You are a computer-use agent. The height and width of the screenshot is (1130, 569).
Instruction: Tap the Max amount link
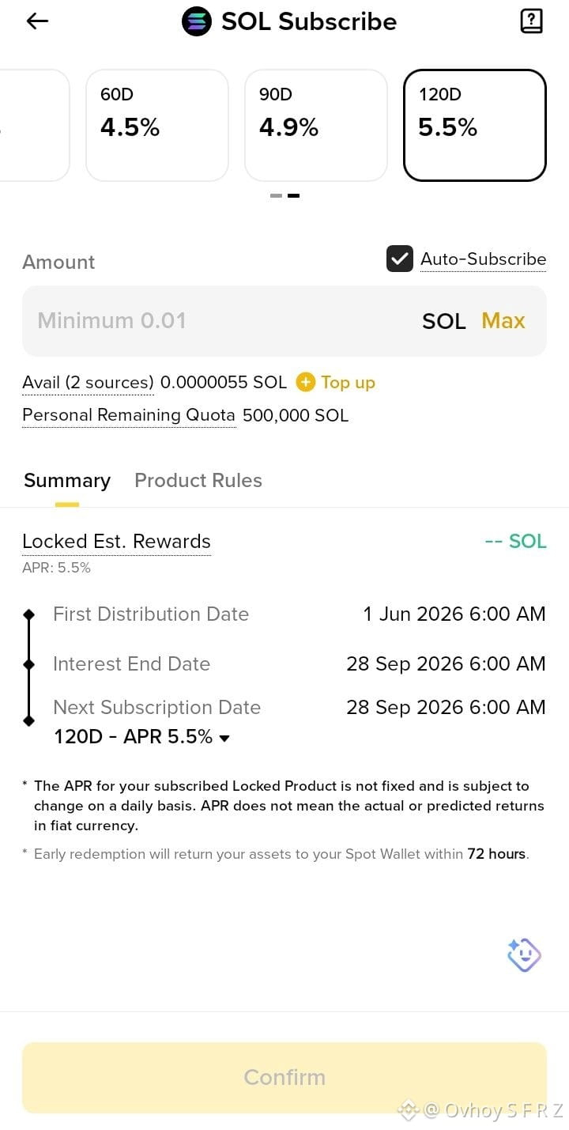tap(503, 320)
